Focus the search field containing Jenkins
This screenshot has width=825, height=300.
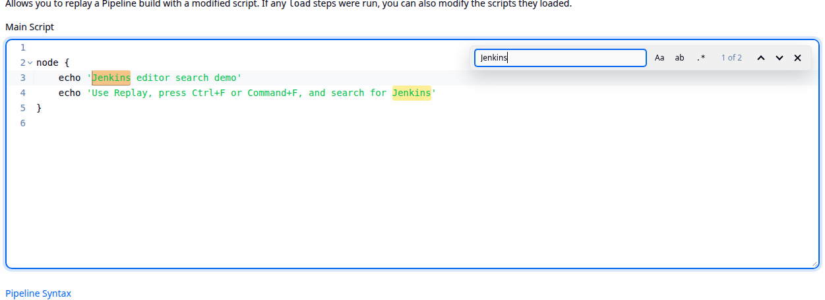(561, 58)
